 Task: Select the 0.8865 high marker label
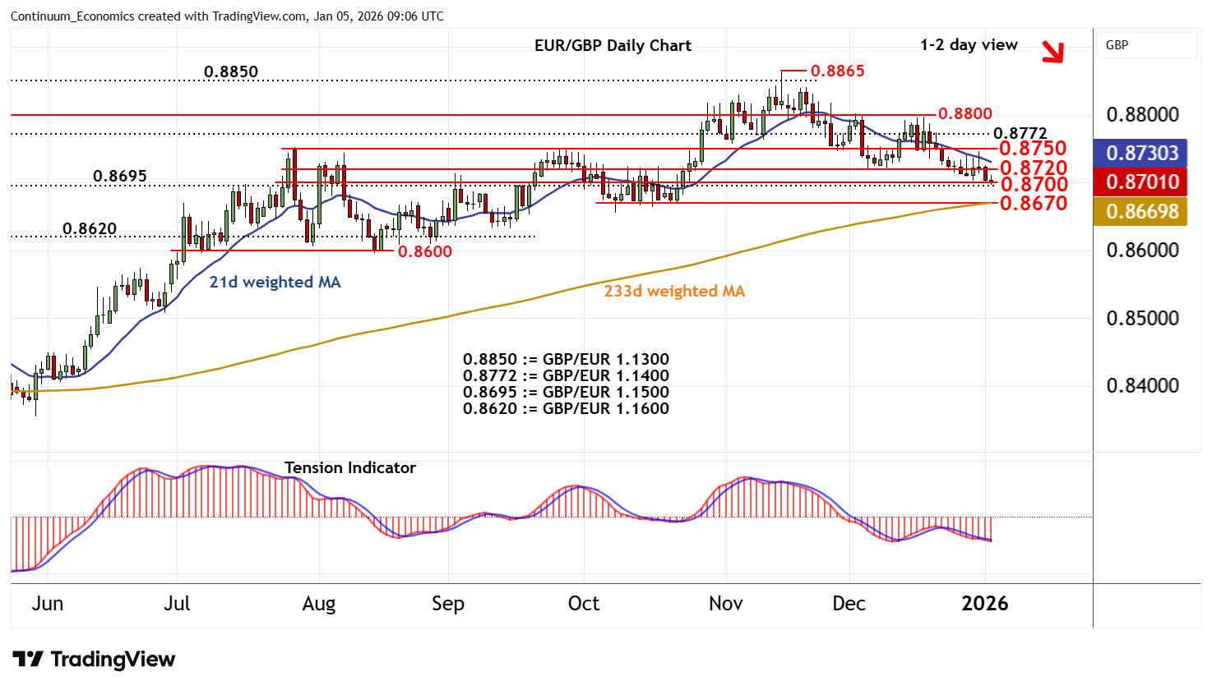837,71
